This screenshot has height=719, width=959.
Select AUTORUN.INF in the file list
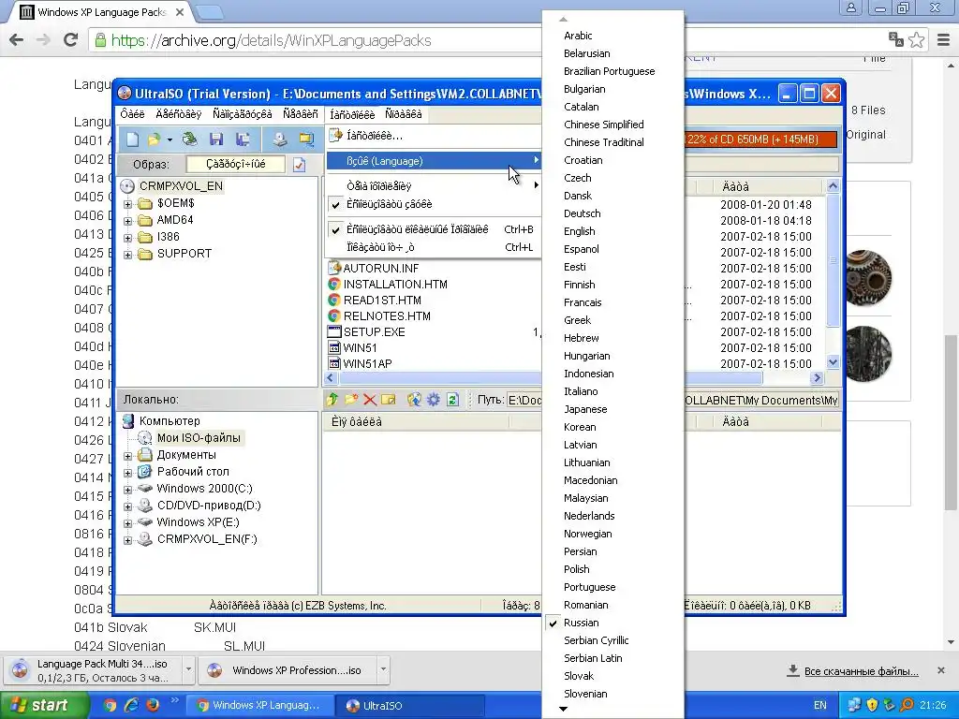[380, 268]
